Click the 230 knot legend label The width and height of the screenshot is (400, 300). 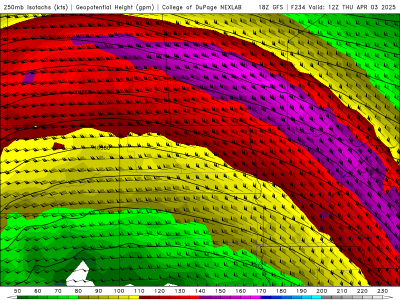[382, 291]
